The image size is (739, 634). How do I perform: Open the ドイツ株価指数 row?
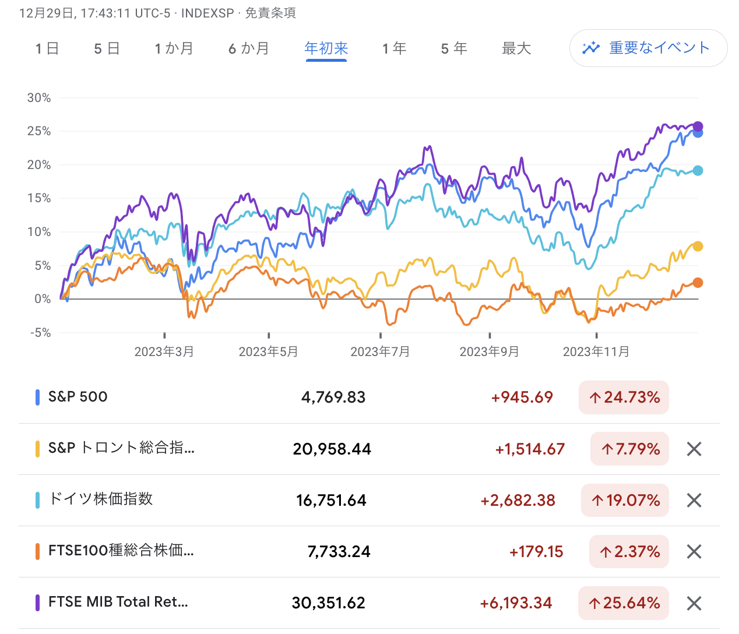point(369,500)
